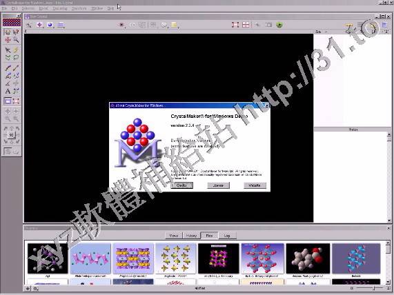This screenshot has height=295, width=394.
Task: Open the Edit menu
Action: [x=14, y=8]
